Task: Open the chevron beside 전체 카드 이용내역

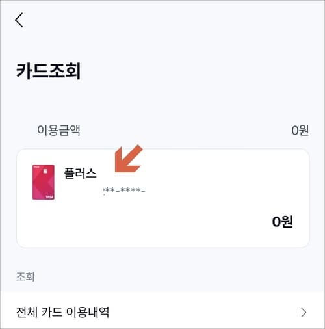Action: pyautogui.click(x=304, y=313)
